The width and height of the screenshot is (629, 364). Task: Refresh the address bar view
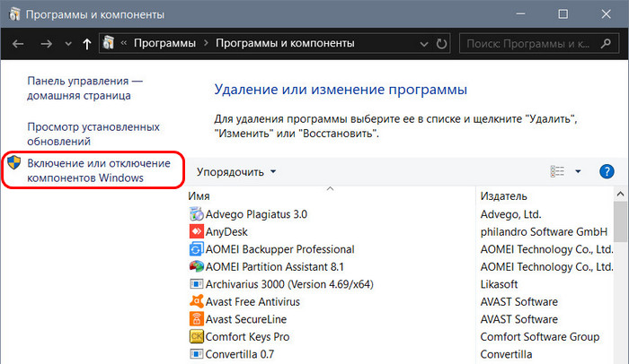click(x=441, y=44)
